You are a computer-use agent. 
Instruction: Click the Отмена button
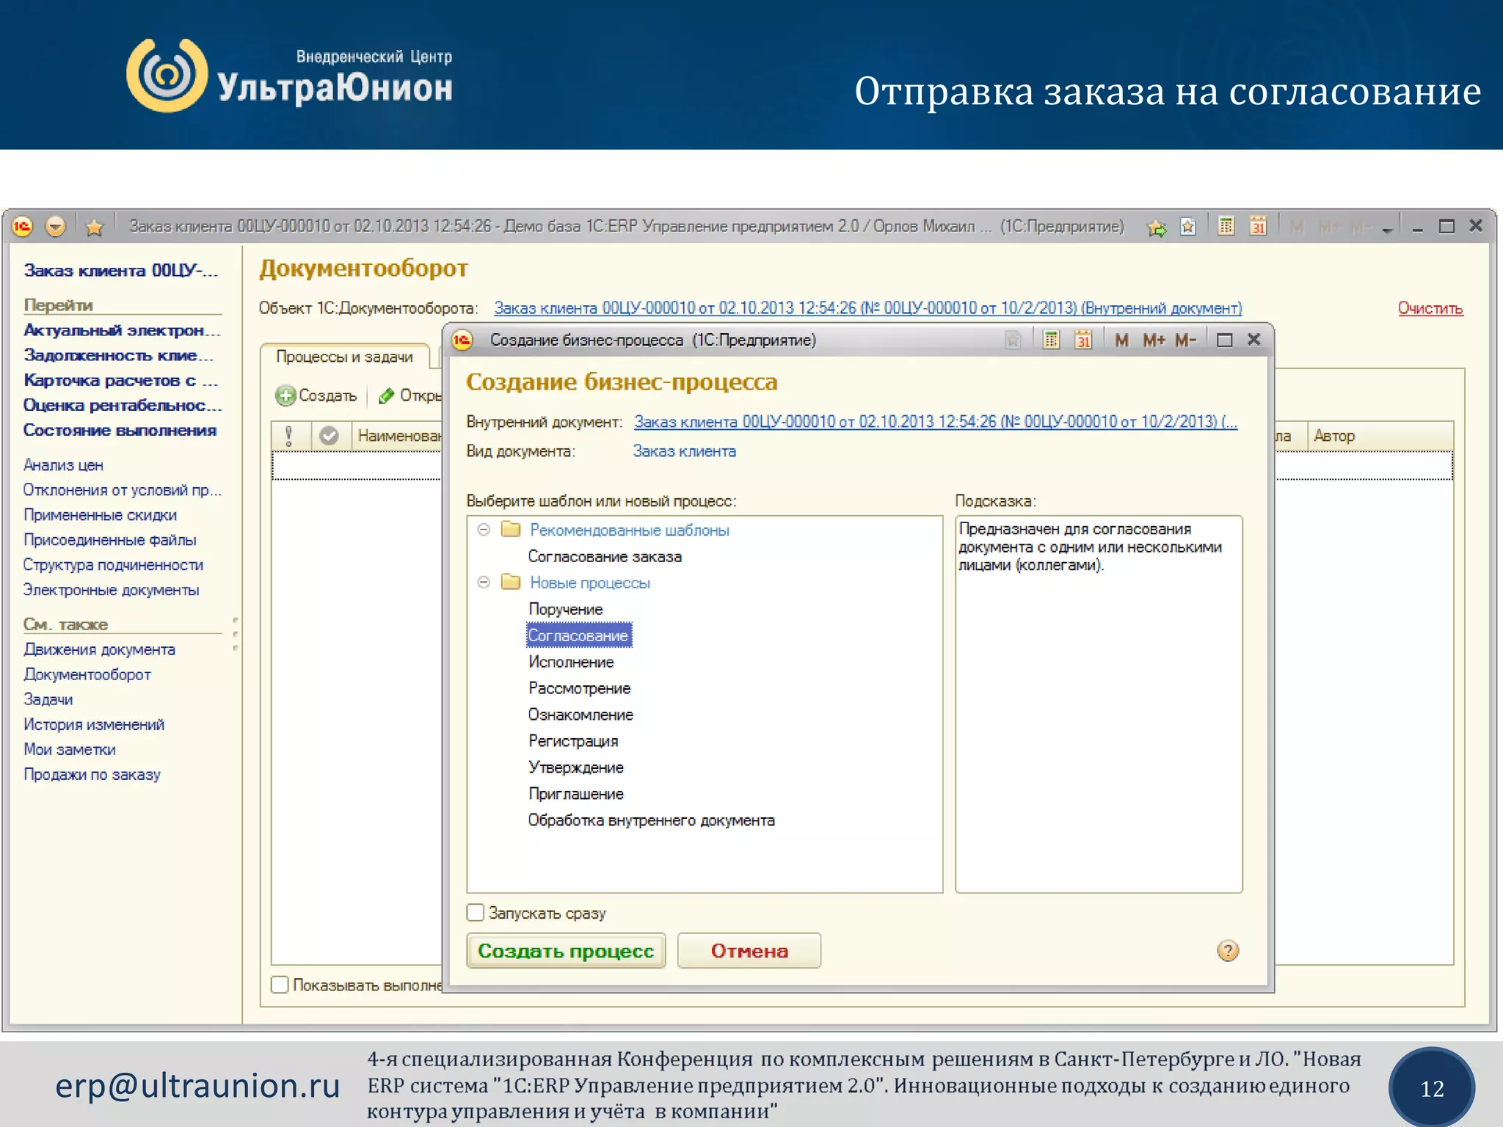(x=749, y=951)
